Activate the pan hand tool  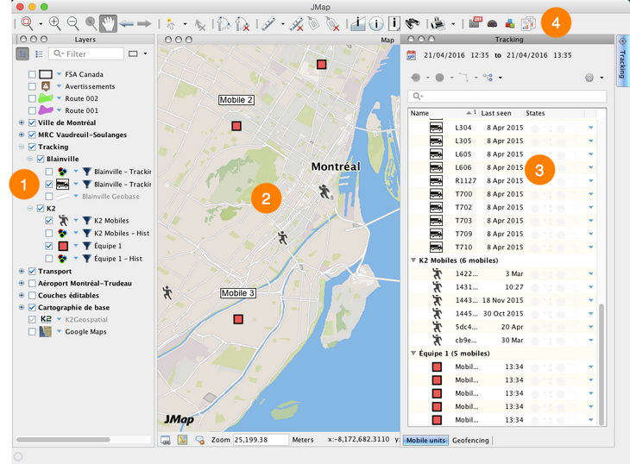[x=108, y=23]
